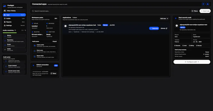Expand the Secrets queue ready pulse item
Viewport: 213px width, 111px height.
tap(14, 71)
